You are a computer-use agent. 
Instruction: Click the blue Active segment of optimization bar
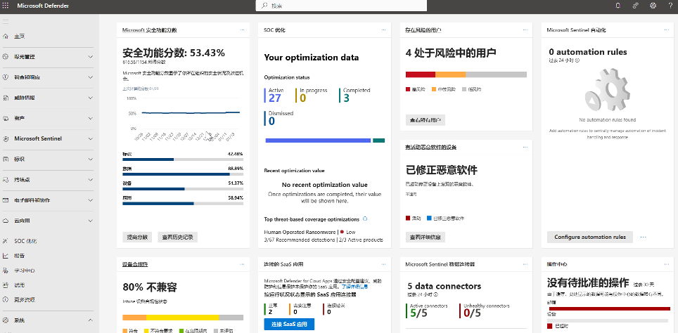pyautogui.click(x=318, y=141)
